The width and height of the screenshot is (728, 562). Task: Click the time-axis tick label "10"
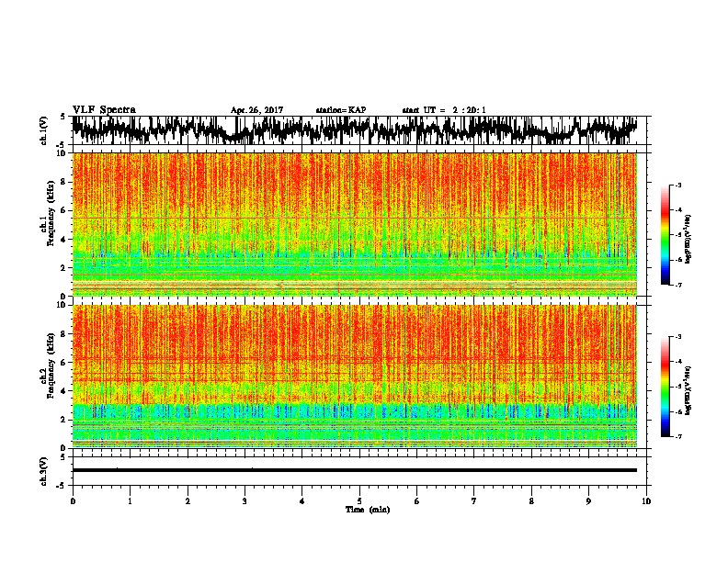[x=646, y=501]
